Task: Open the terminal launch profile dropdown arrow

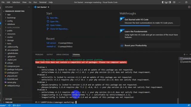Action: 187,55
